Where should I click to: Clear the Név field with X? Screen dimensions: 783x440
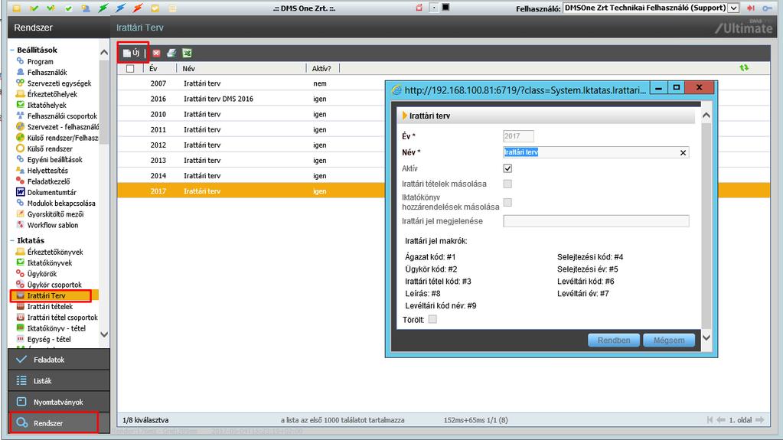tap(683, 153)
